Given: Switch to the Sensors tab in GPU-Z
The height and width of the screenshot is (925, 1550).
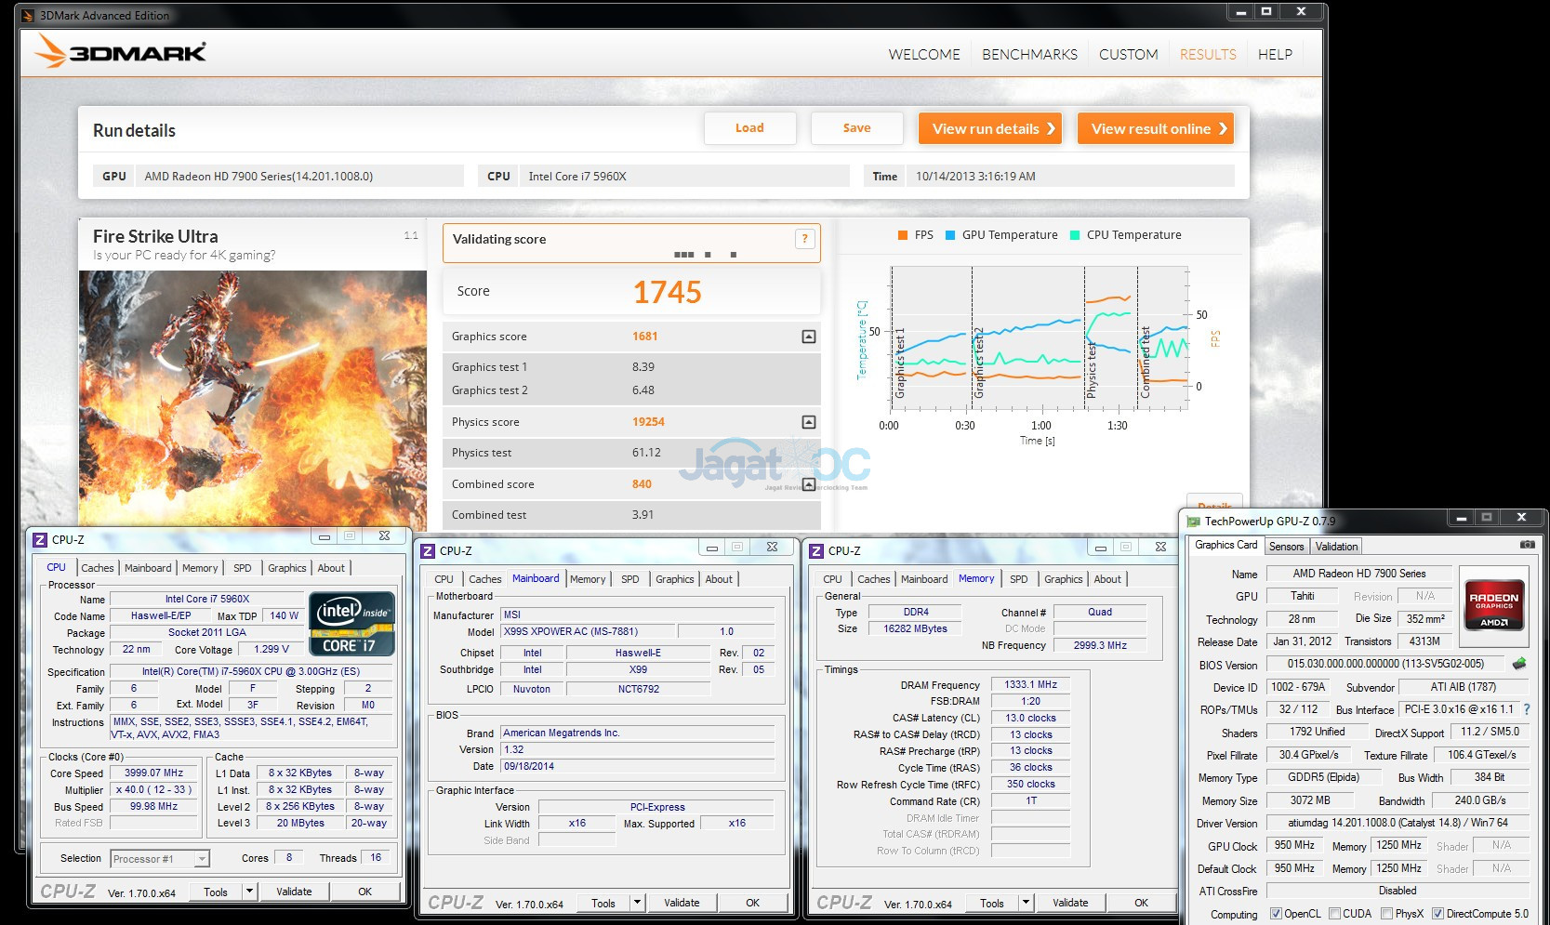Looking at the screenshot, I should pos(1286,547).
